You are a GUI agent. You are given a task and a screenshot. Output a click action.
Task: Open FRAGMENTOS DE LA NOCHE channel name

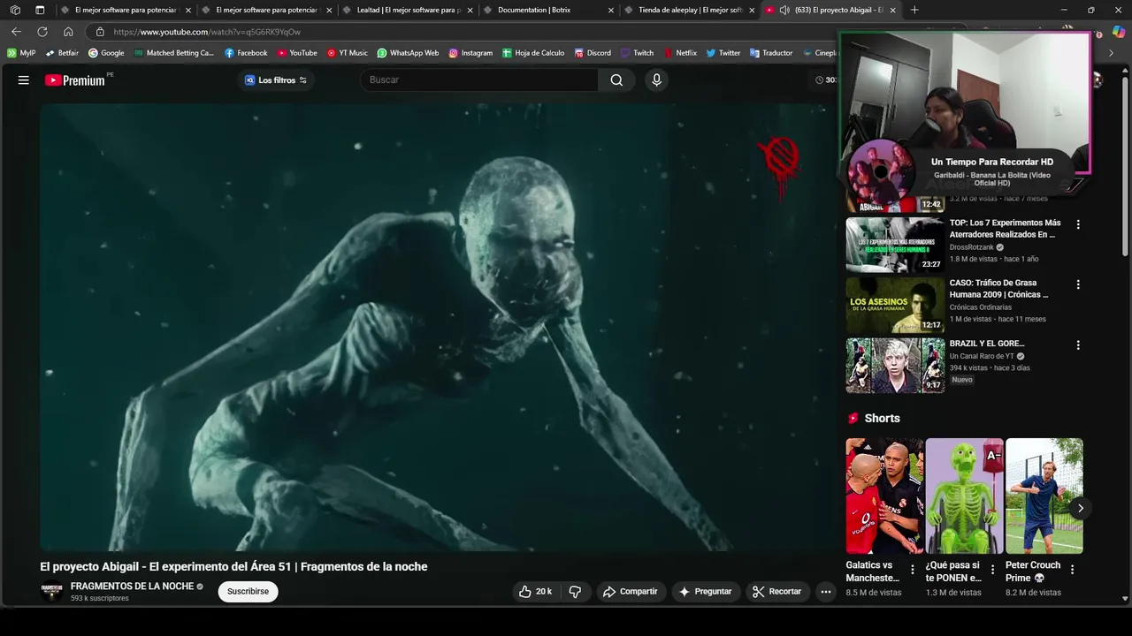[x=132, y=587]
